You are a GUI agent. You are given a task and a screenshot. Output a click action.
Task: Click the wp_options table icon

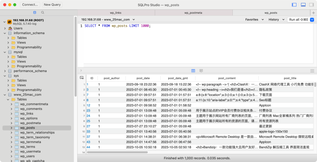17,118
